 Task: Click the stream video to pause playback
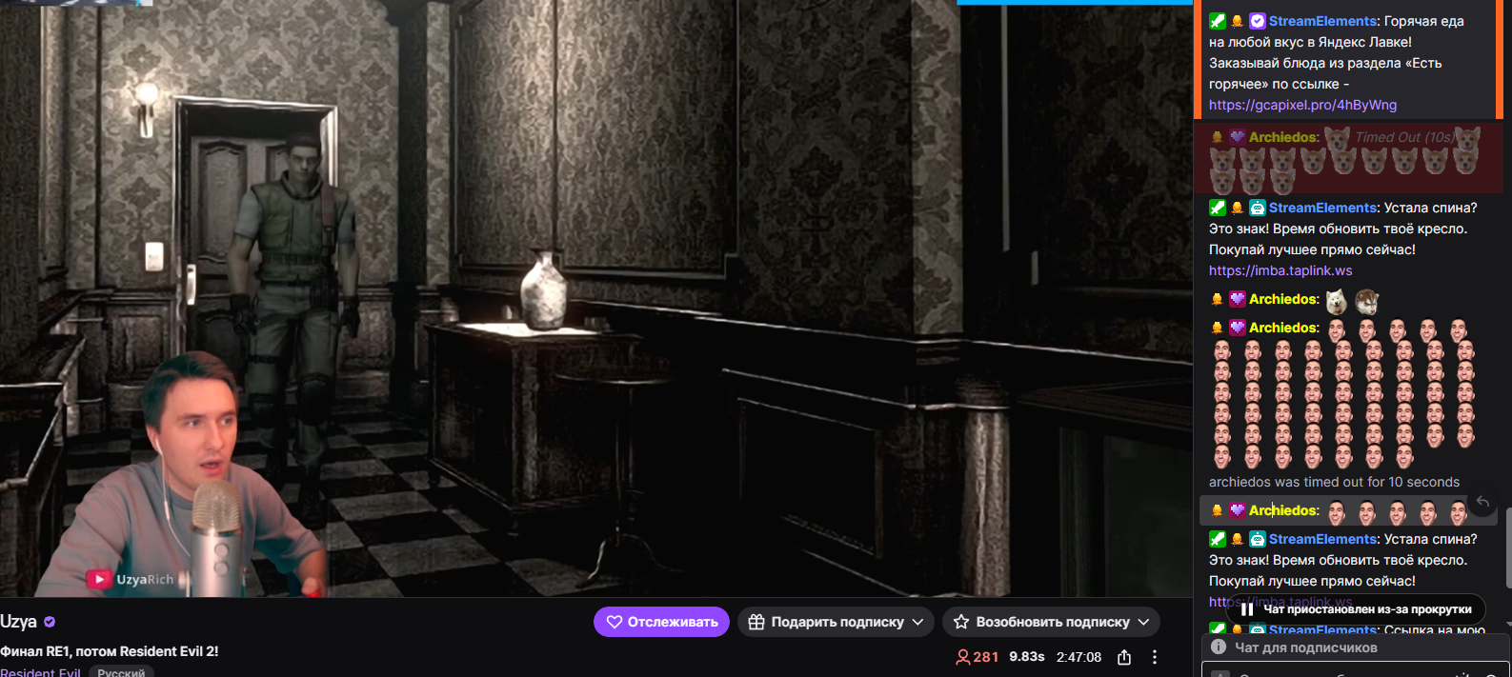point(596,298)
